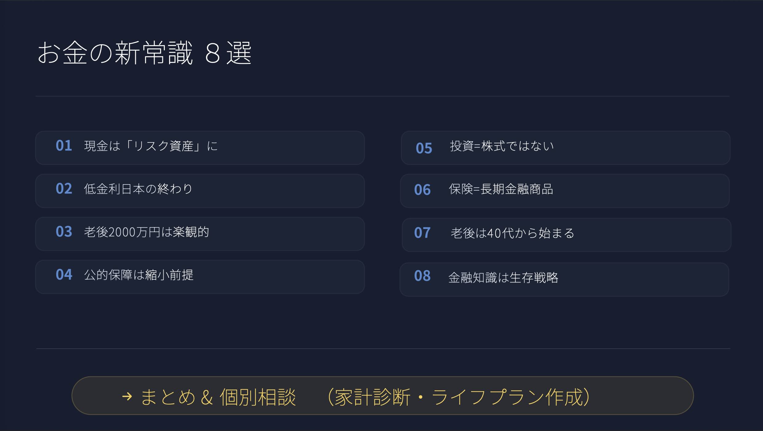
Task: Select the 金融知識は生存戦略 item
Action: point(503,278)
